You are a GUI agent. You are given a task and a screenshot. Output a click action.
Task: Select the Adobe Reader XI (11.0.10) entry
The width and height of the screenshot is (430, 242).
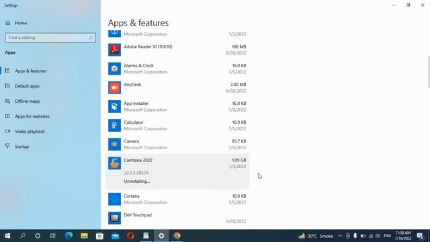pyautogui.click(x=177, y=50)
